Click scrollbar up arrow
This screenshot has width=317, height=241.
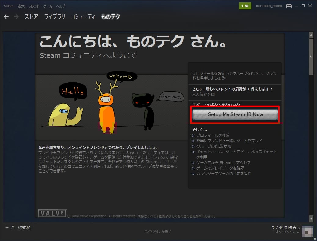point(311,35)
